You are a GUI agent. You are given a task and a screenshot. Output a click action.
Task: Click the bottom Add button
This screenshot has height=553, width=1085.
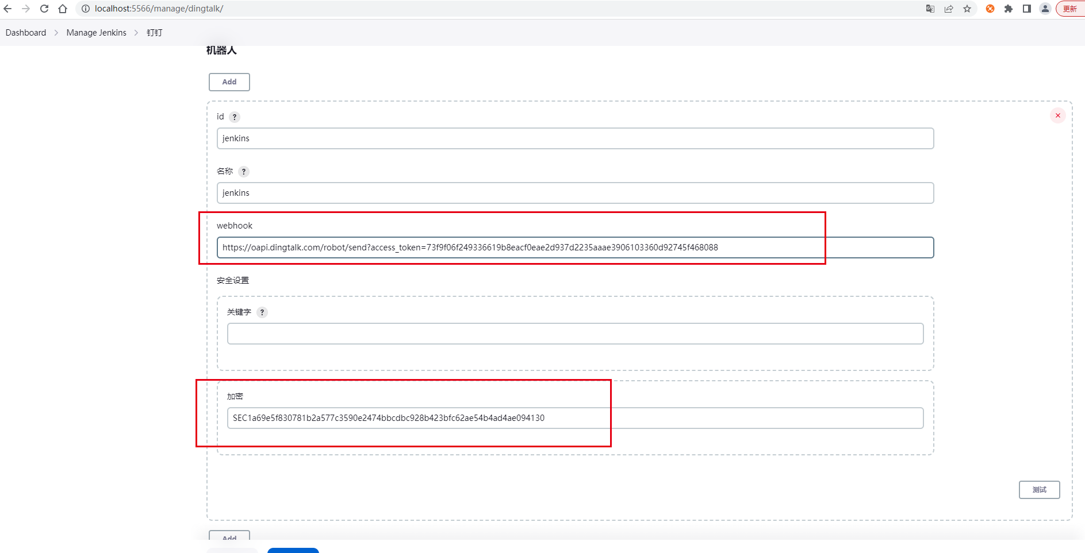pyautogui.click(x=229, y=535)
